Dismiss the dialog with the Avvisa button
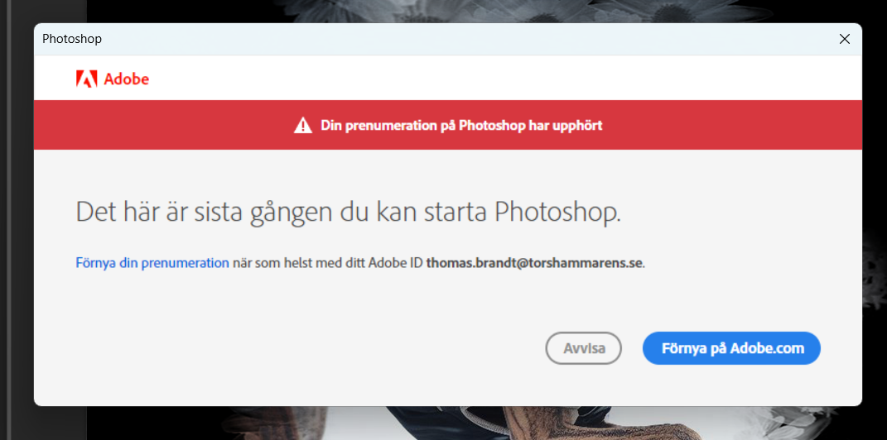The height and width of the screenshot is (440, 887). tap(583, 348)
